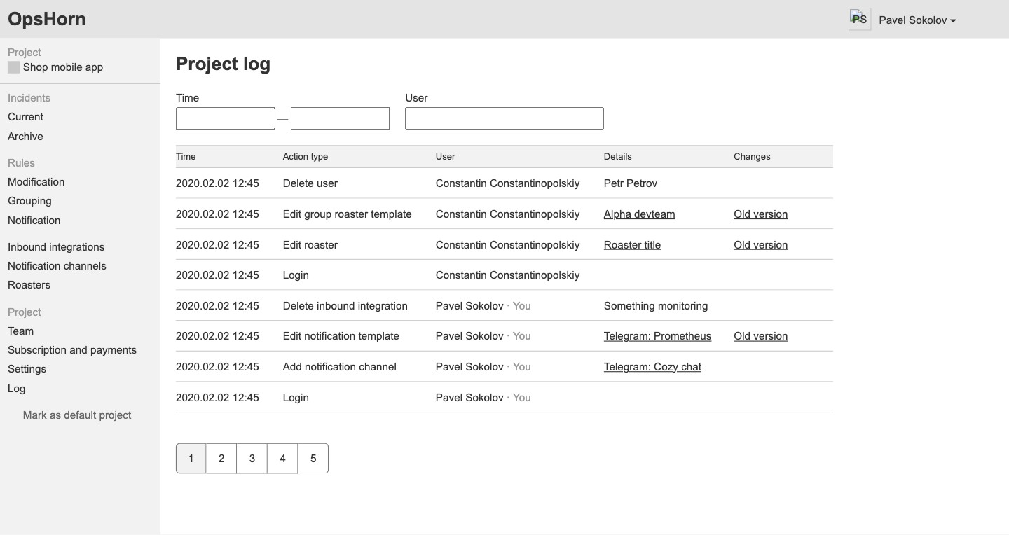
Task: Go to page 4
Action: pos(282,459)
